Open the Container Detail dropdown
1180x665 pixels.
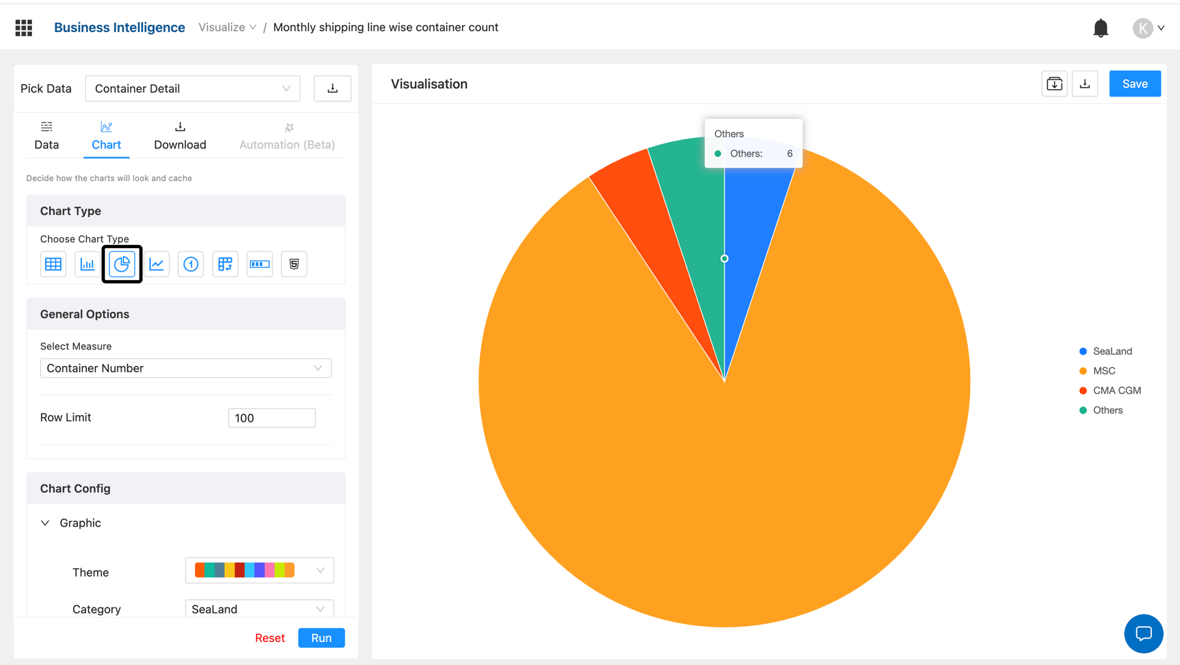coord(192,88)
